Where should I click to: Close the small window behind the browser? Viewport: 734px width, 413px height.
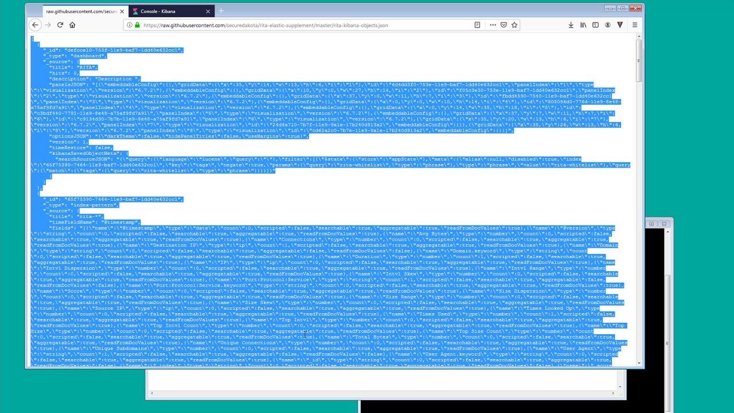664,224
